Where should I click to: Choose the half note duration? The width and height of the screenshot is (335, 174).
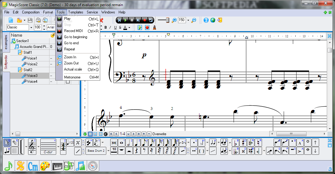pos(129,143)
